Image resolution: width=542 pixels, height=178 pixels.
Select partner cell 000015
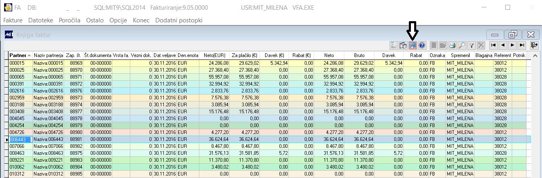tap(20, 63)
